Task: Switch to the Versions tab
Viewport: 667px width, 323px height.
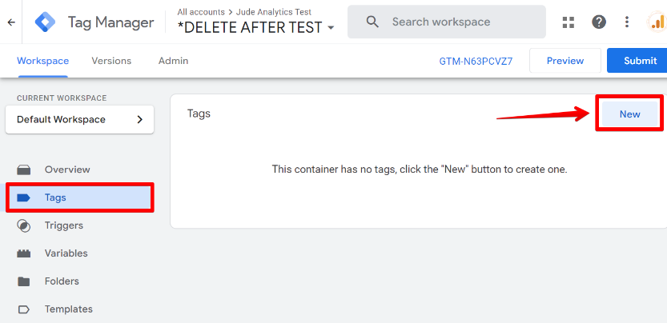Action: coord(111,61)
